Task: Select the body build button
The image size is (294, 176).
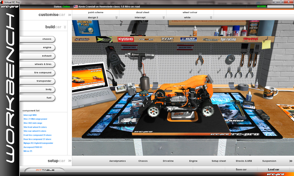Action: (38, 89)
